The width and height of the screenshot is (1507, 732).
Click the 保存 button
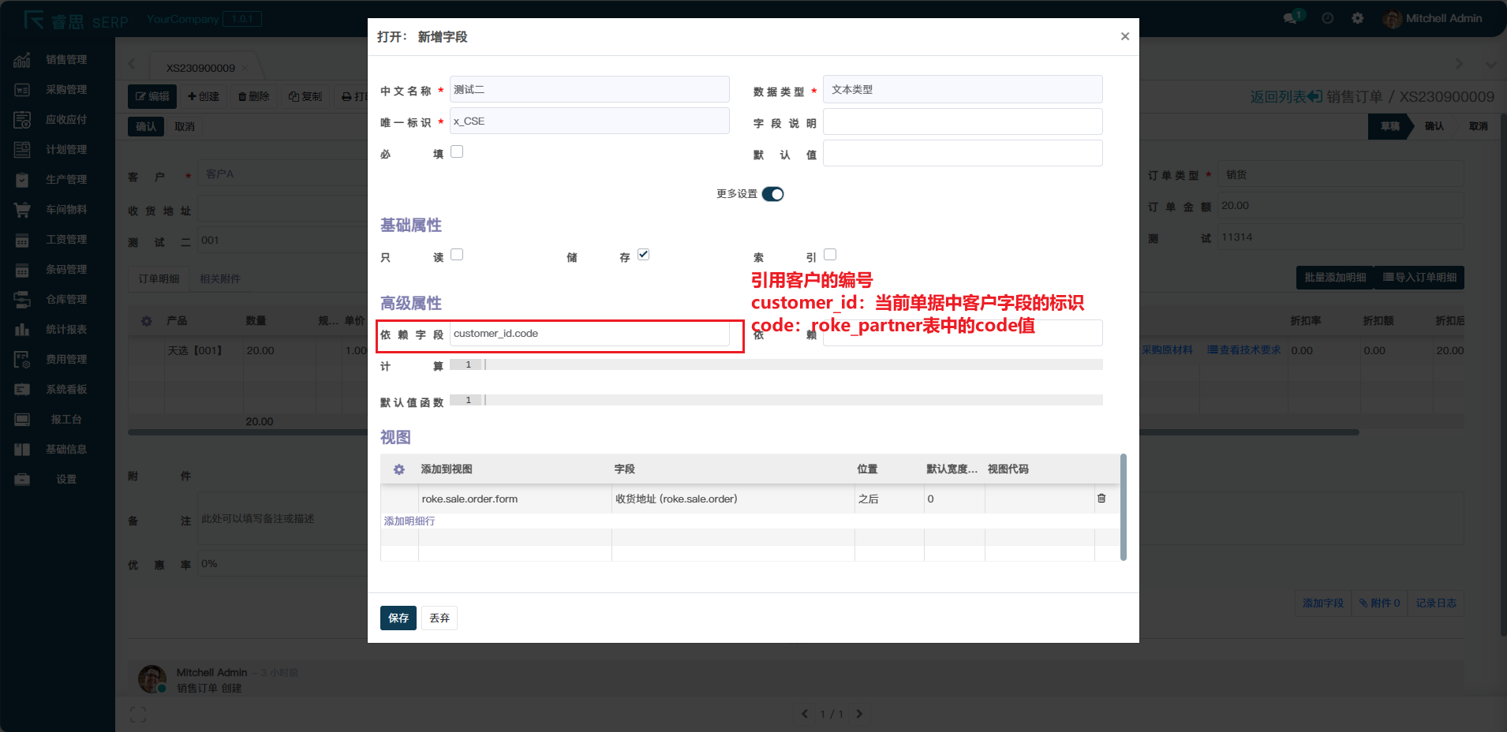398,618
